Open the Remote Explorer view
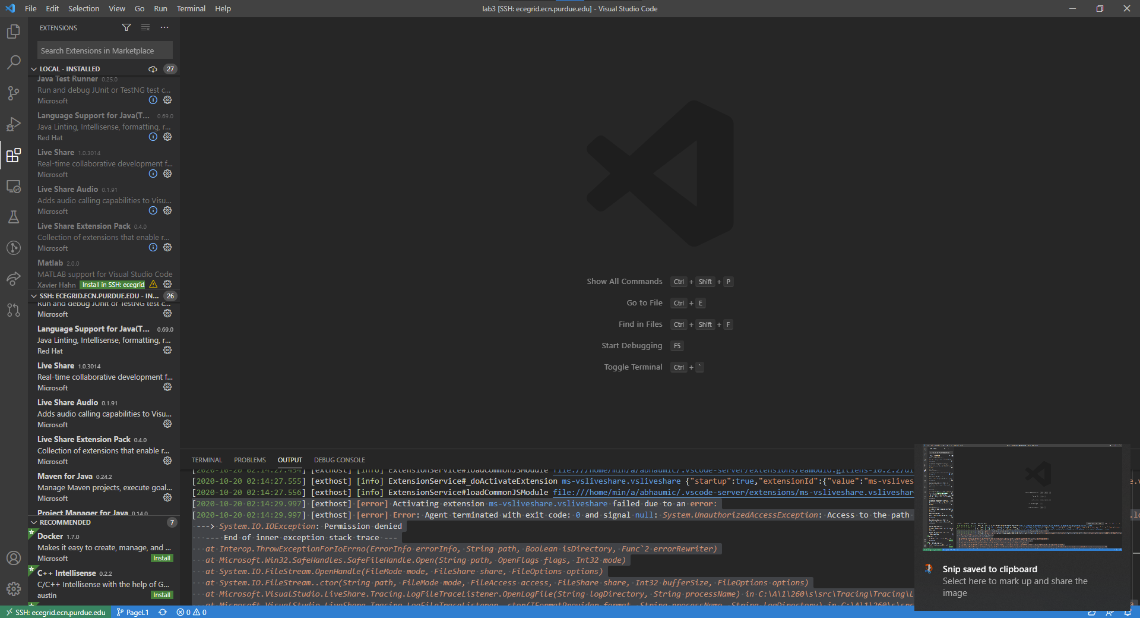This screenshot has height=618, width=1140. pos(14,186)
